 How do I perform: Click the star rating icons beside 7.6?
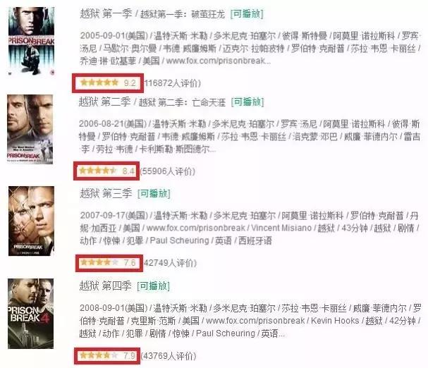point(99,262)
